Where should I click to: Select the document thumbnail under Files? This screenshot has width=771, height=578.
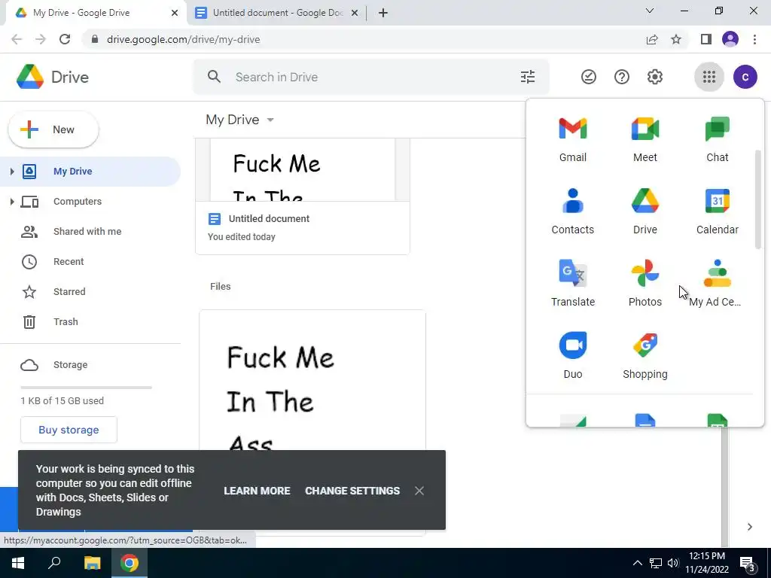click(312, 381)
